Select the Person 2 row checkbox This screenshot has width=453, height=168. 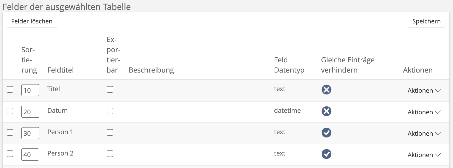(10, 154)
